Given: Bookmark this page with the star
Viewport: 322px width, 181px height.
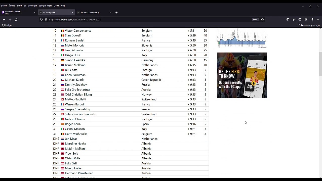Looking at the screenshot, I should tap(262, 19).
